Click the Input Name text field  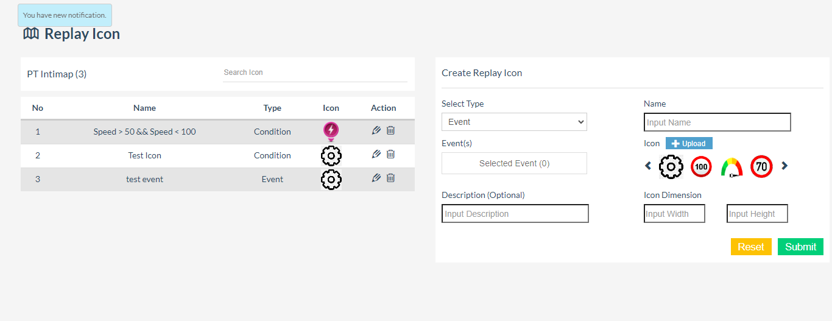click(x=717, y=122)
